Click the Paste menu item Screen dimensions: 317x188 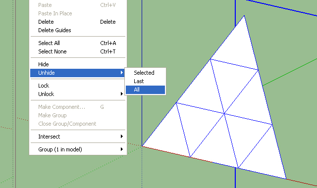tap(78, 5)
